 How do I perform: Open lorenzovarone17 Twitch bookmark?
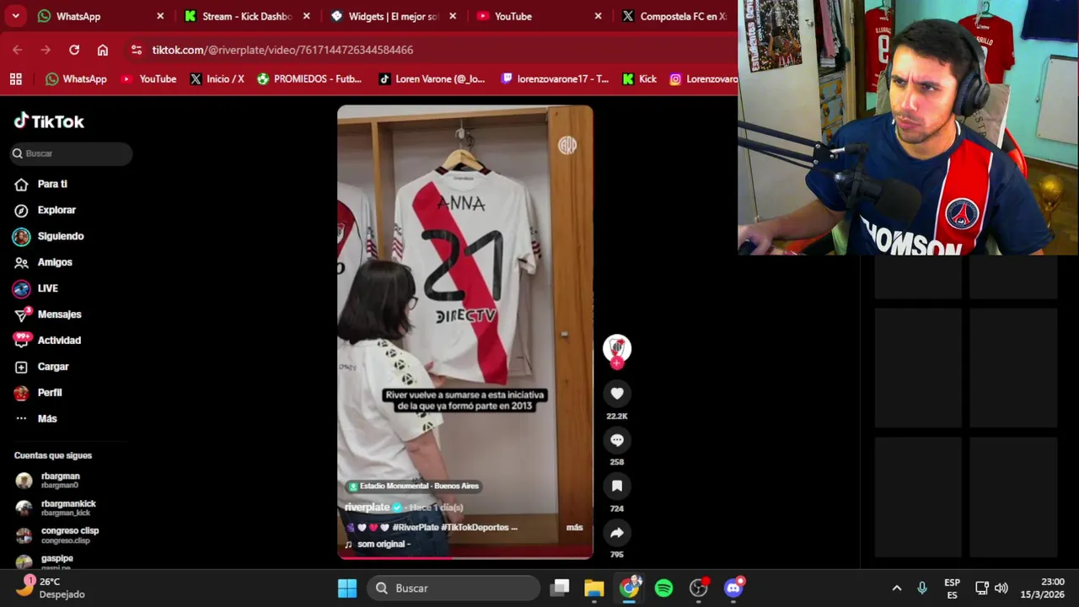pyautogui.click(x=555, y=79)
